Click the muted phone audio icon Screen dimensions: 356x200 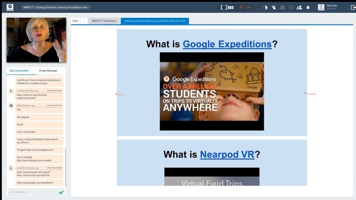click(274, 7)
